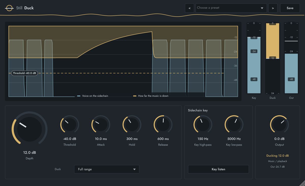
Task: Click the -40.0 dB Threshold value
Action: click(70, 139)
